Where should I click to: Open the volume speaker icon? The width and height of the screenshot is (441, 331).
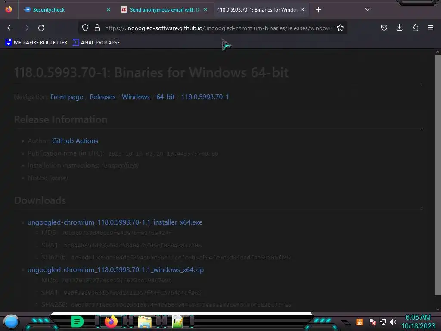click(393, 322)
